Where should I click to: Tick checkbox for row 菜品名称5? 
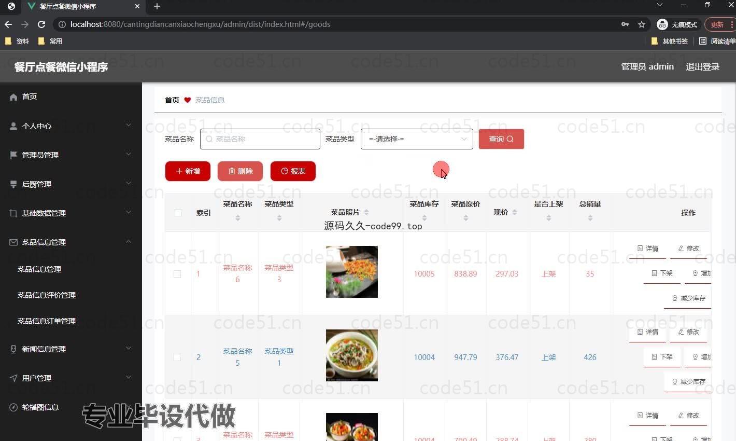click(x=177, y=357)
